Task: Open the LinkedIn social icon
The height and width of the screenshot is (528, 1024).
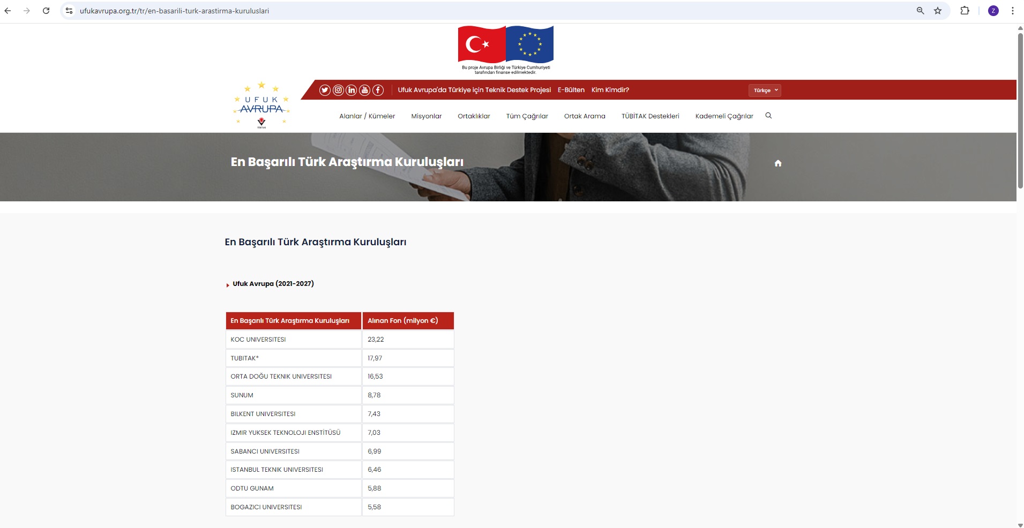Action: coord(352,90)
